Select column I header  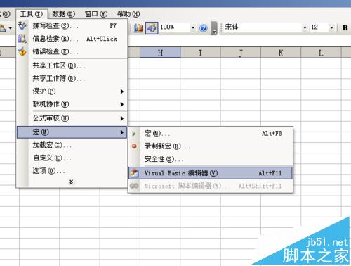[200, 52]
